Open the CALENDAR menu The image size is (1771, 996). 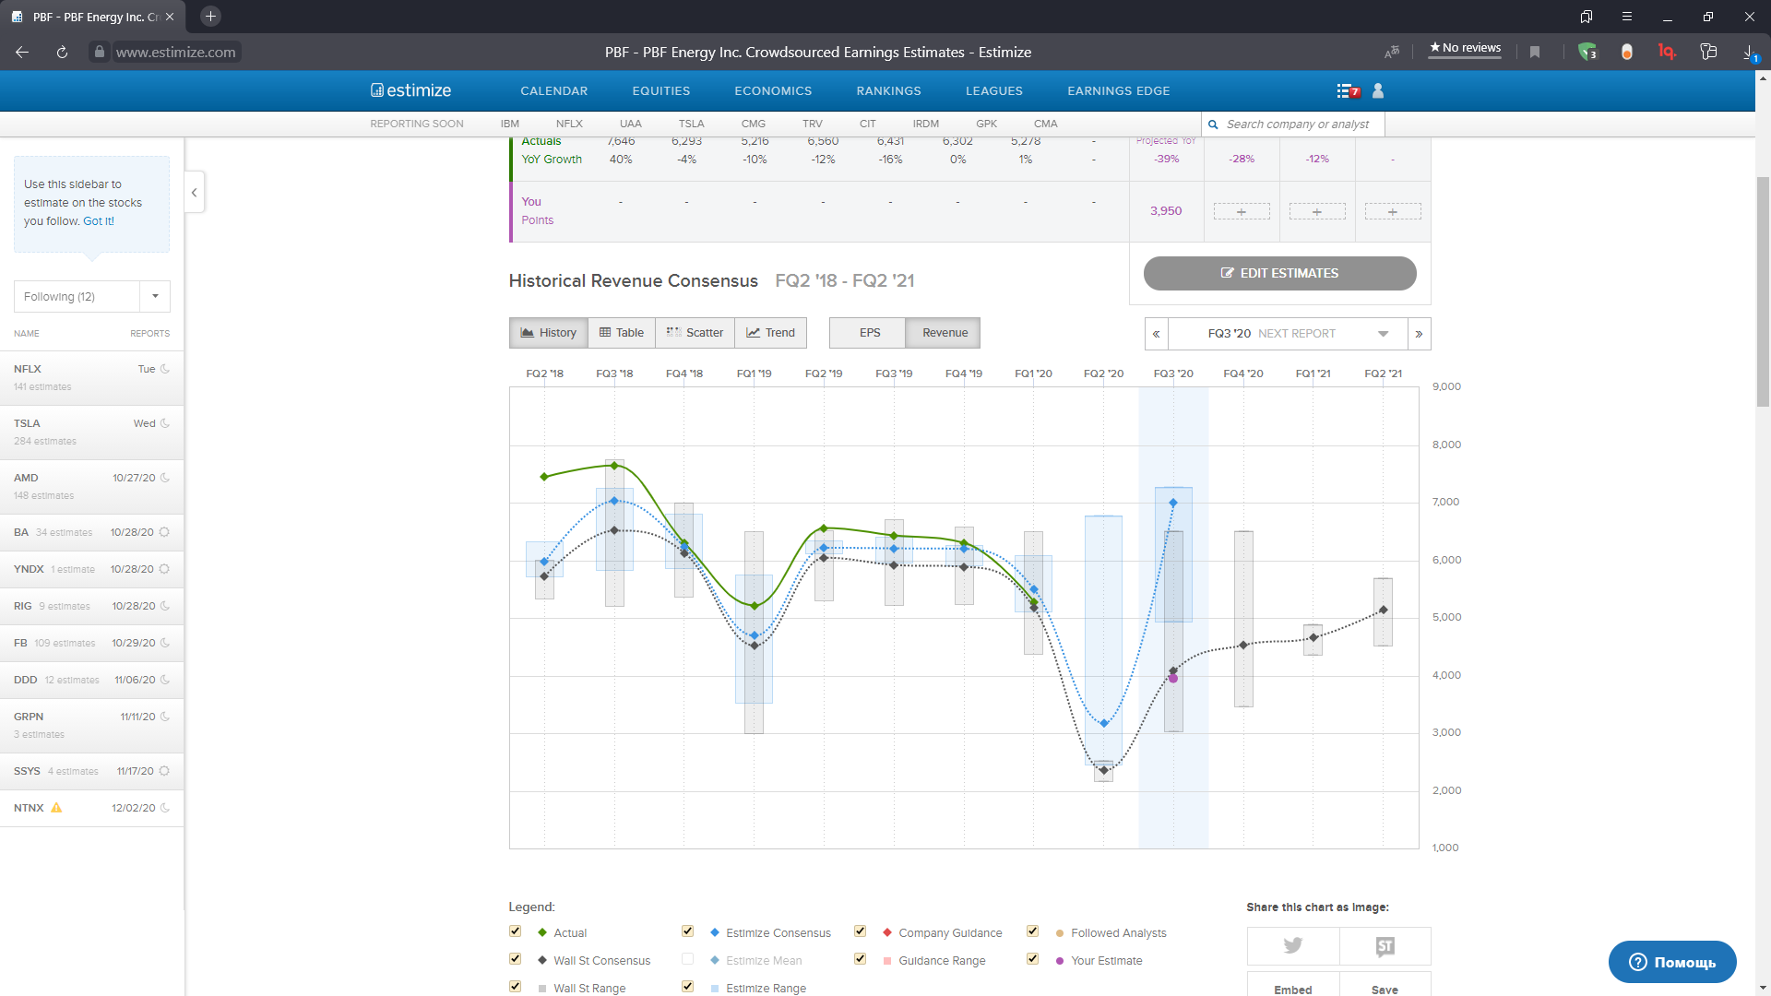(x=553, y=91)
